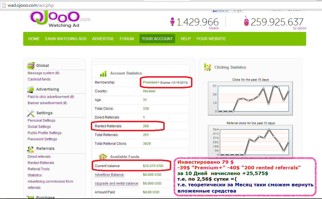Open Message system link
322x199 pixels.
point(44,73)
